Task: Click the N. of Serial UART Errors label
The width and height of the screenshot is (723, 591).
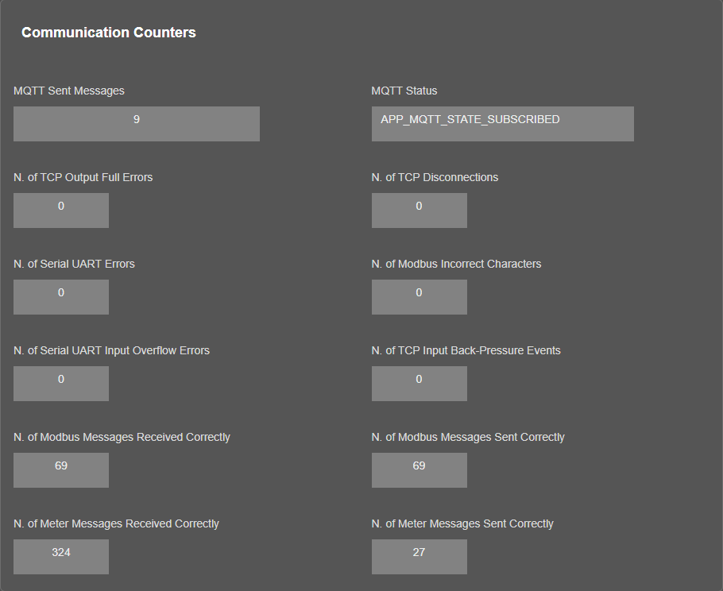Action: pos(74,265)
